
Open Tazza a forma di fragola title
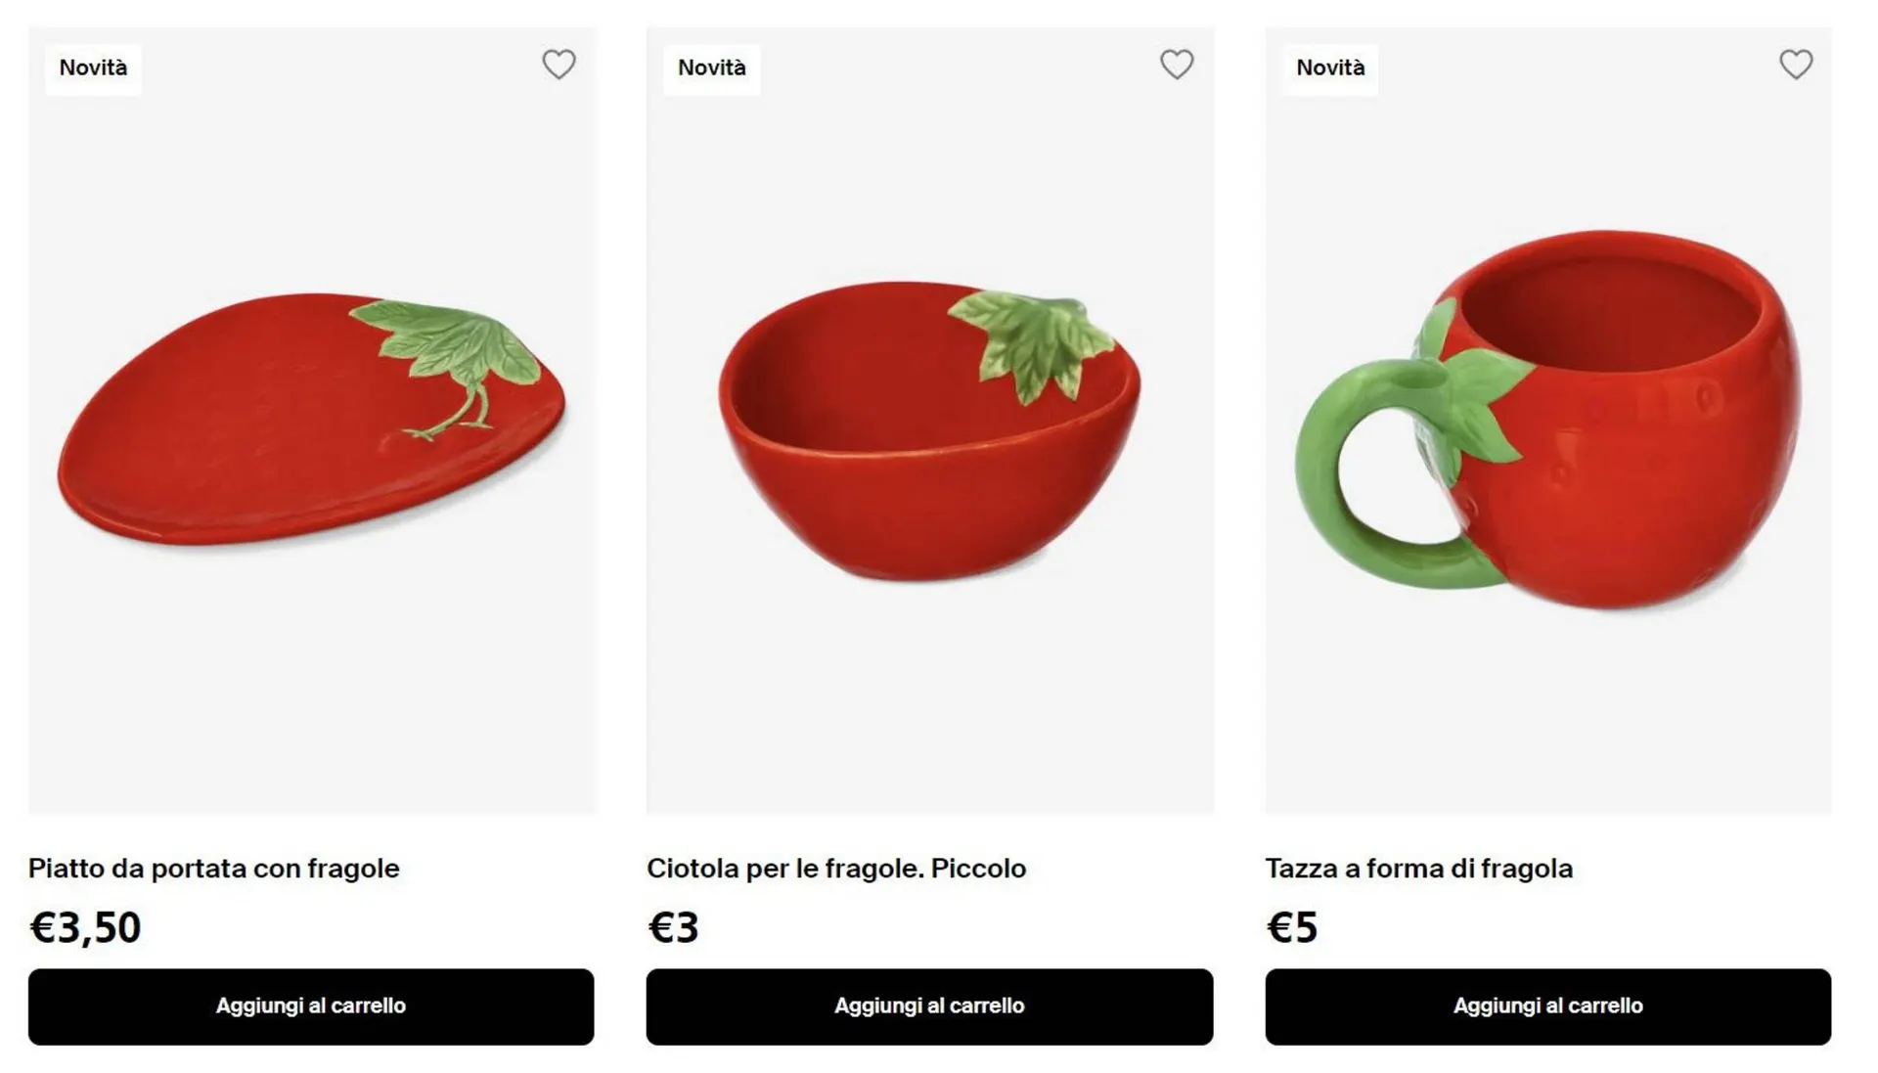(x=1419, y=869)
